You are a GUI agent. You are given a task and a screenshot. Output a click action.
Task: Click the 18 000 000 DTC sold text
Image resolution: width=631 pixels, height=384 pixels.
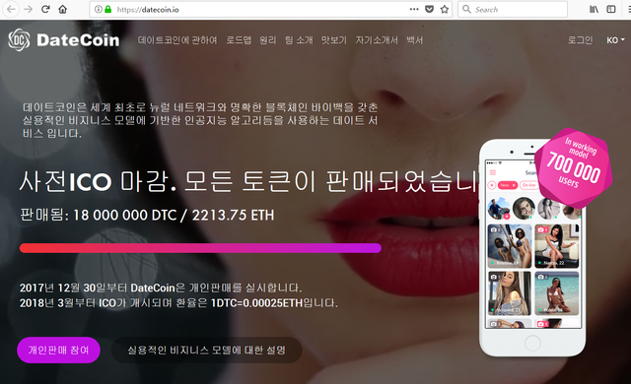(x=125, y=215)
